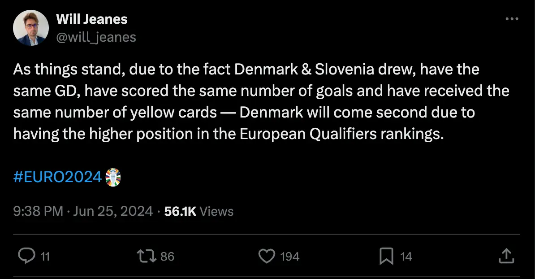Click the EURO 2024 trophy emoji icon
This screenshot has height=279, width=535.
113,177
